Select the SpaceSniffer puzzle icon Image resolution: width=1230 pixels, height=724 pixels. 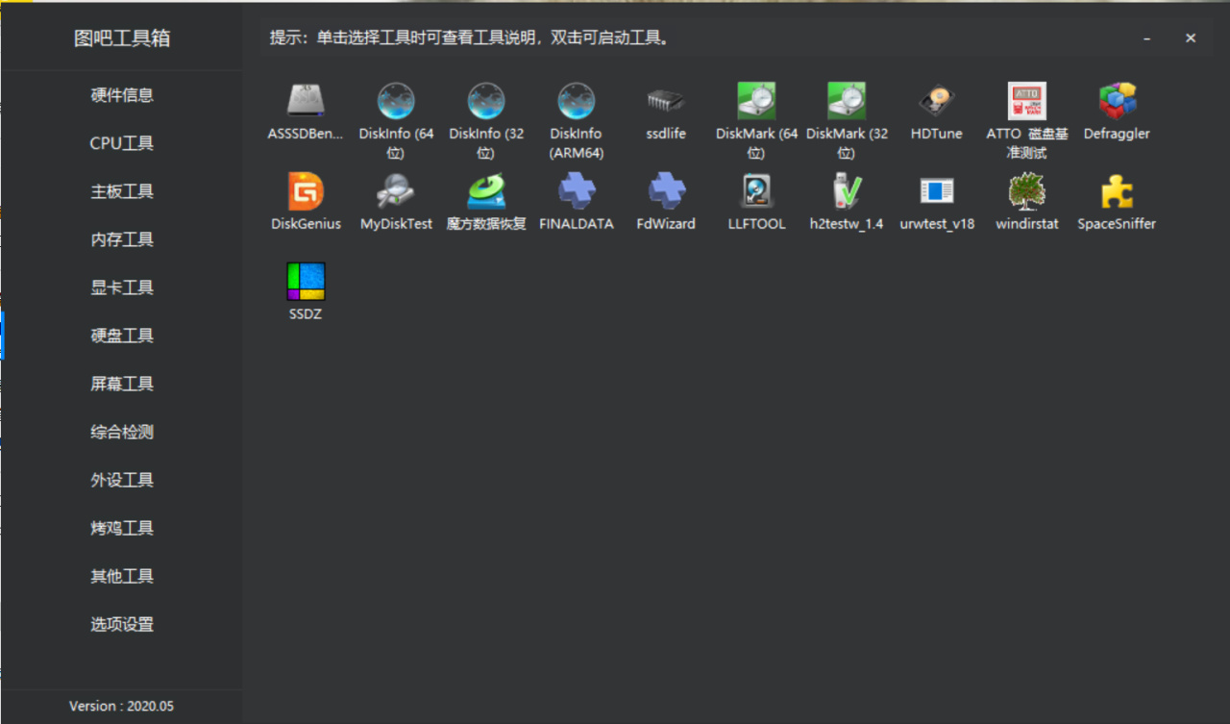[1117, 191]
